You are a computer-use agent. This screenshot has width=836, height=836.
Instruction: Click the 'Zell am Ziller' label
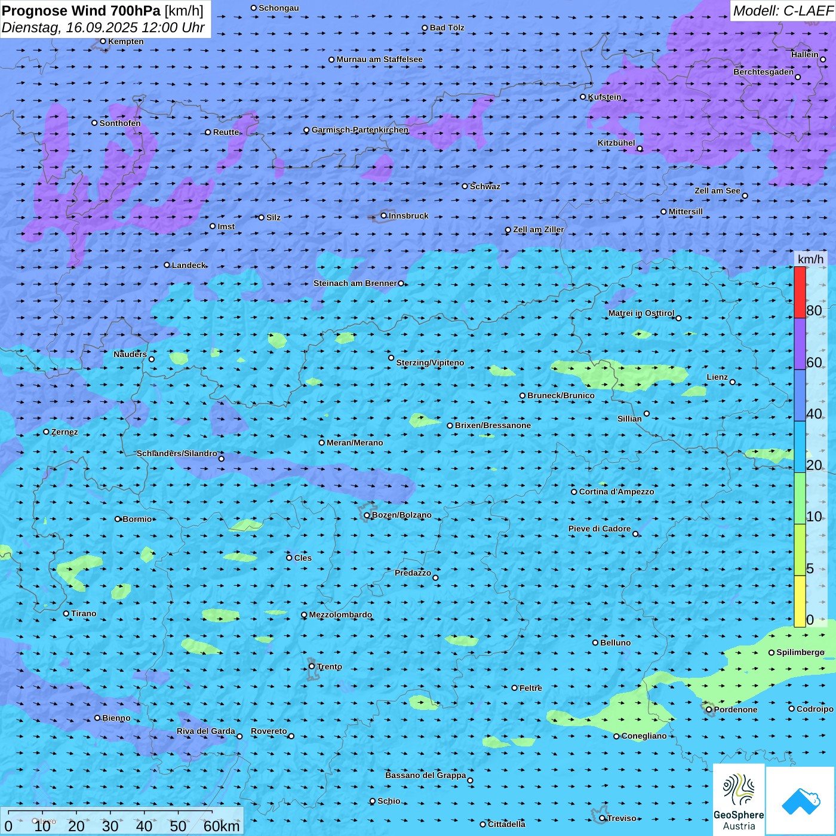pyautogui.click(x=539, y=229)
